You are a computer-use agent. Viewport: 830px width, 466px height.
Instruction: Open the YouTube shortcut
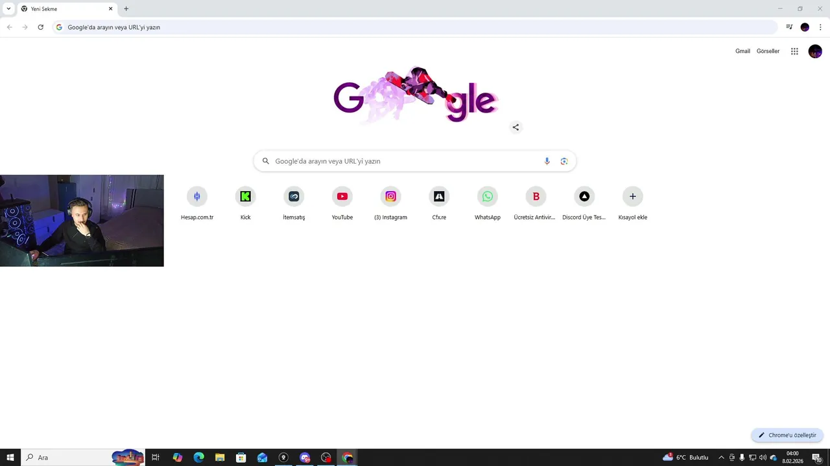[x=342, y=203]
